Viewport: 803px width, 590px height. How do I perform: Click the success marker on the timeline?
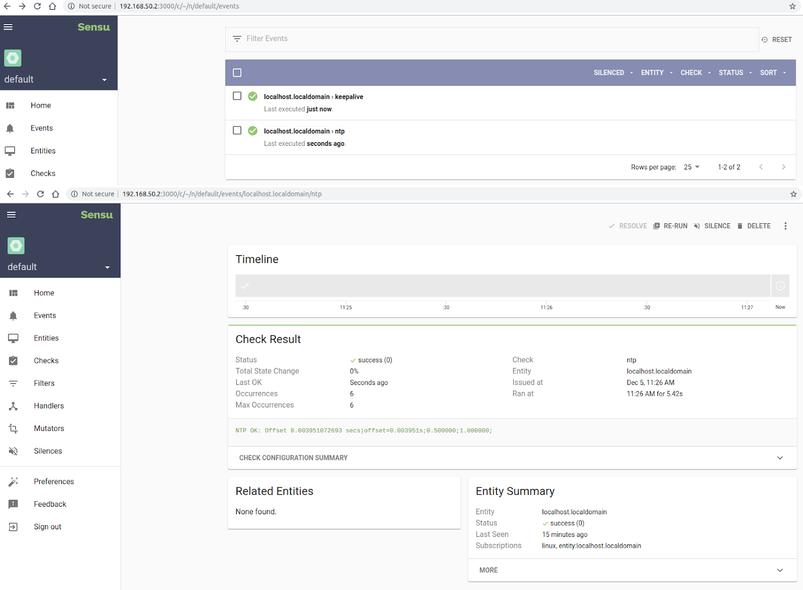245,285
